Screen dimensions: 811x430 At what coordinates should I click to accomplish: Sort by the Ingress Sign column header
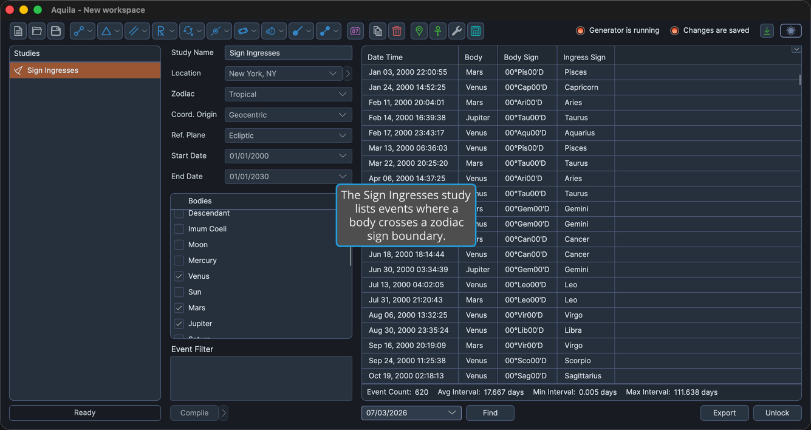[586, 57]
